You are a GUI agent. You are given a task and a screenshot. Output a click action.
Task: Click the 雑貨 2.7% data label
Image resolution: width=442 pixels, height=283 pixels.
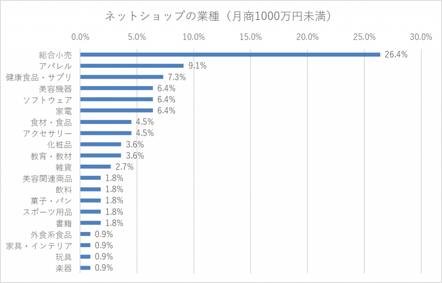click(124, 167)
